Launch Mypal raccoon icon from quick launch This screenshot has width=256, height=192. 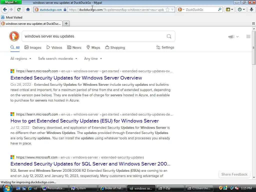point(35,188)
